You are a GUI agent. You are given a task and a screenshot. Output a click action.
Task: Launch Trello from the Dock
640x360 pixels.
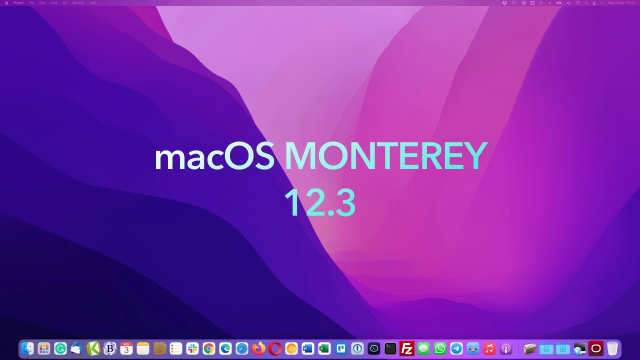click(x=341, y=348)
